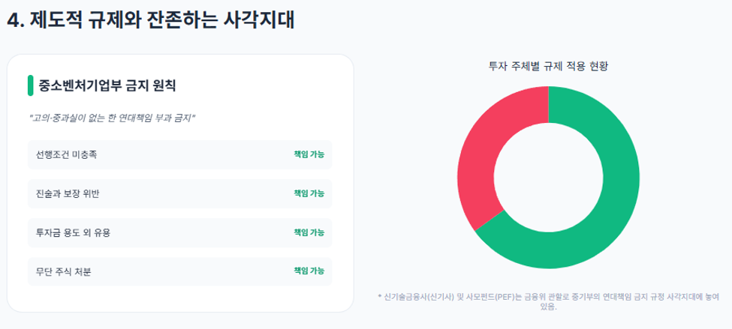Click the white center of the donut chart
This screenshot has height=329, width=732.
point(549,178)
